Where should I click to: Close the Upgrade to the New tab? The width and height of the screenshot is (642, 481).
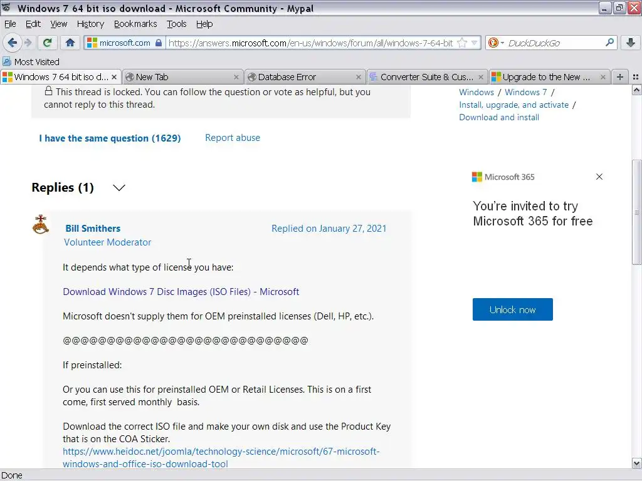pyautogui.click(x=603, y=77)
